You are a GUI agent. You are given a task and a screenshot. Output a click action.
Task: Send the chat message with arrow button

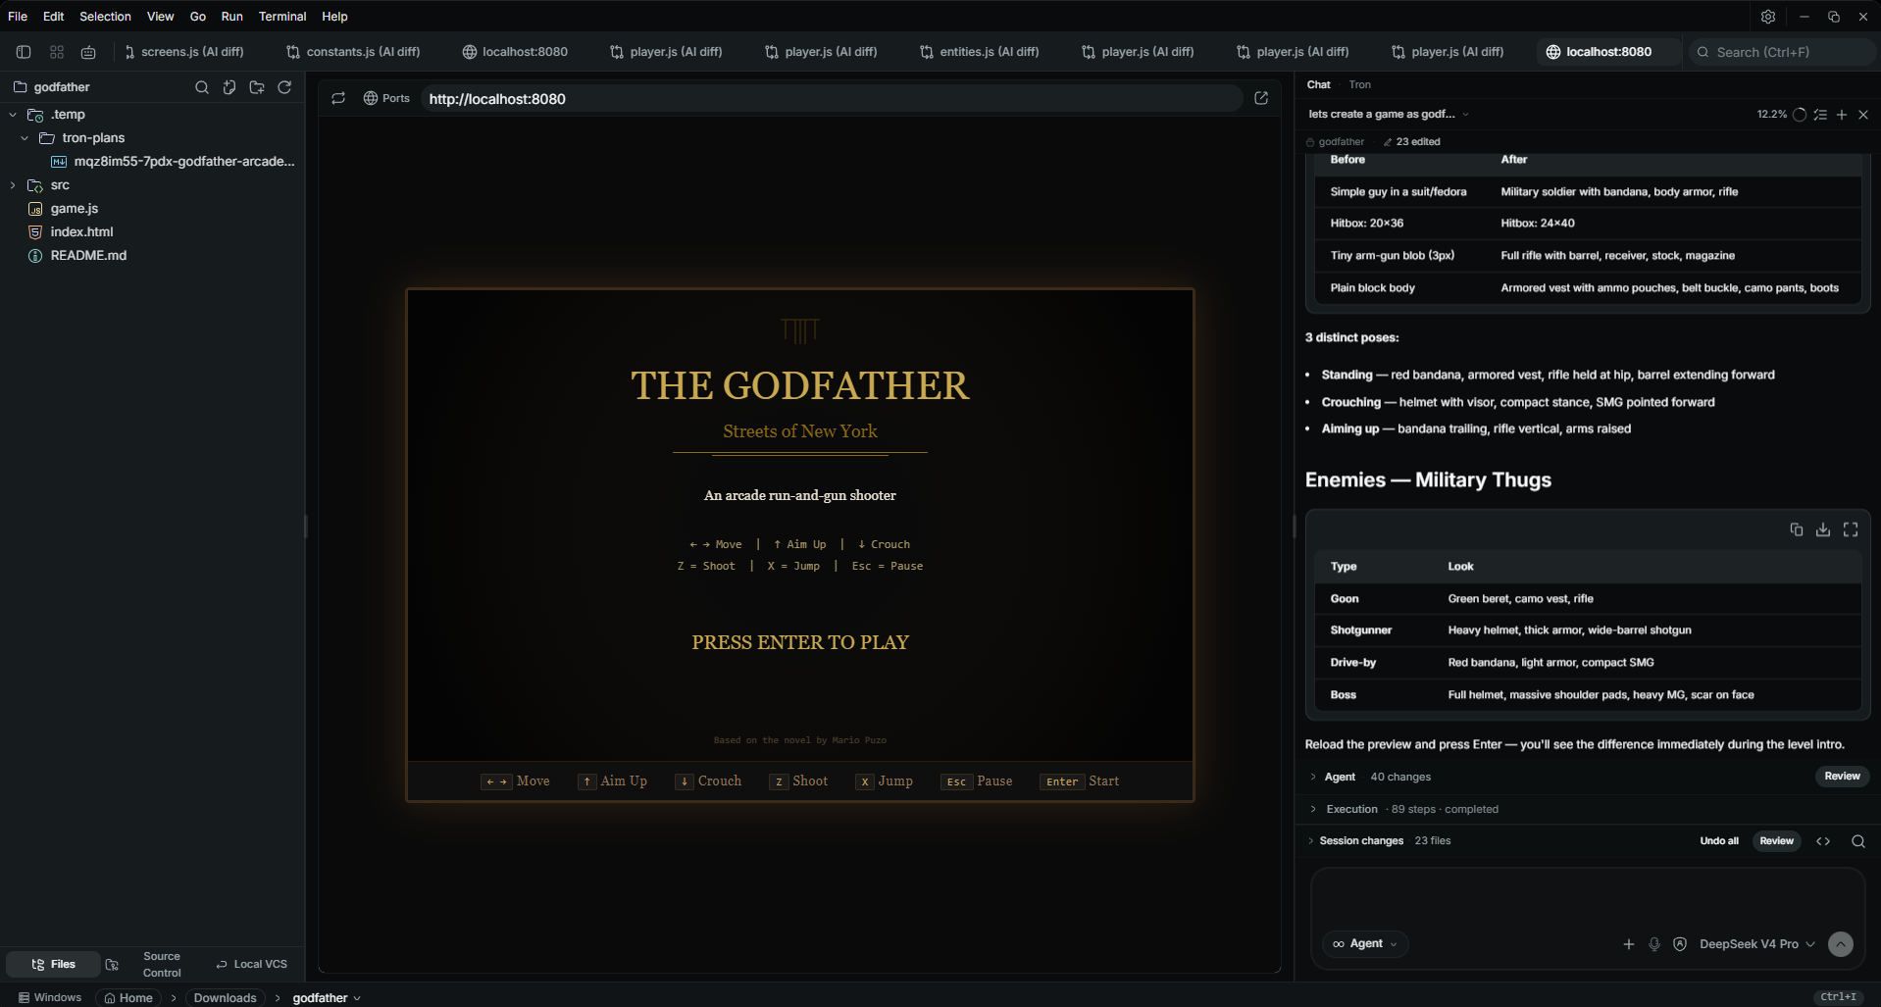1841,944
